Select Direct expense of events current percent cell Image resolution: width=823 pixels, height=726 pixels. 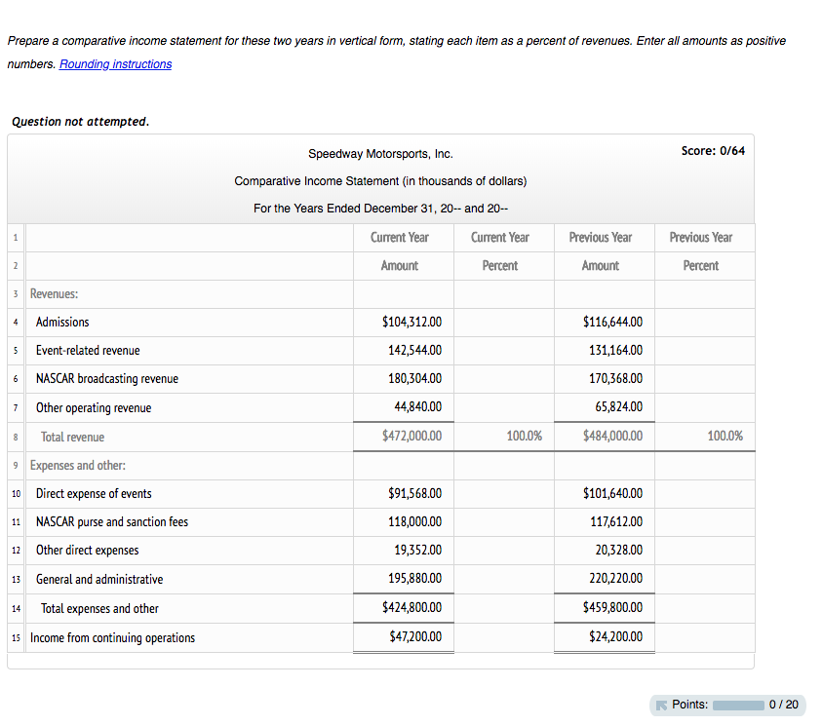503,493
